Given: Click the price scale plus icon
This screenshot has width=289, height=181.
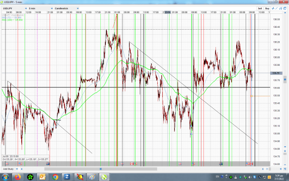Looking at the screenshot, I should (x=285, y=151).
